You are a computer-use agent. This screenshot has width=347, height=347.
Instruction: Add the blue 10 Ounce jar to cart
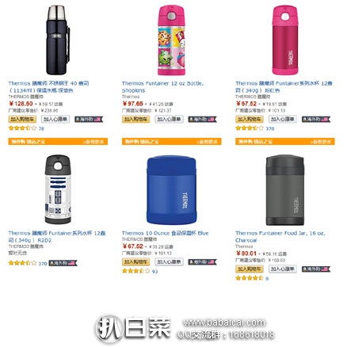(135, 262)
